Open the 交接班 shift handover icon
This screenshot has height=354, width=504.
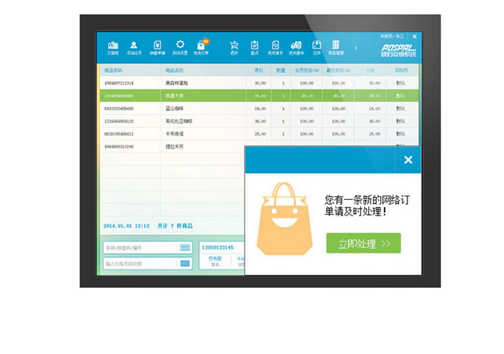coord(113,47)
